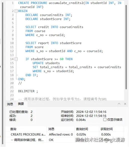Click SELECT report INTO studentScore line

coord(53,43)
